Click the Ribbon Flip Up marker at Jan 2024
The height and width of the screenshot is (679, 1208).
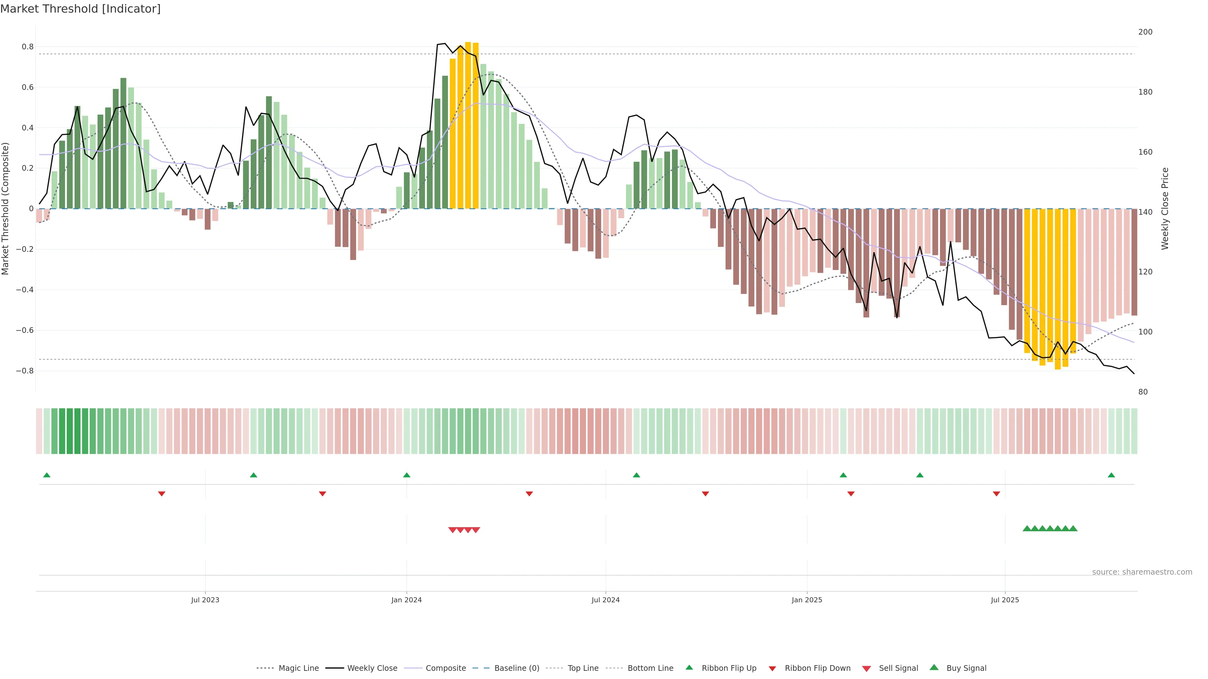tap(406, 475)
